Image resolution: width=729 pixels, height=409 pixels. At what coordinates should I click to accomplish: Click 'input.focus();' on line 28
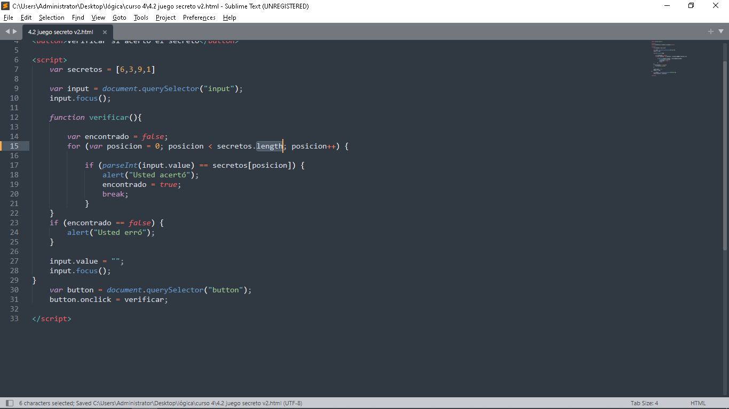click(x=80, y=271)
